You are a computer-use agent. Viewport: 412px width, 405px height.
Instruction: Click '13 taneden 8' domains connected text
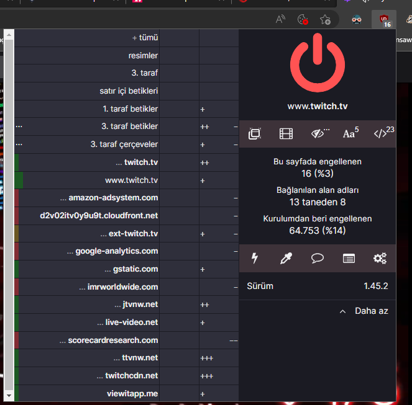pyautogui.click(x=318, y=202)
